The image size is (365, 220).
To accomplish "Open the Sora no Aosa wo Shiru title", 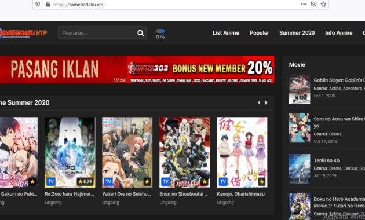I will (x=339, y=122).
